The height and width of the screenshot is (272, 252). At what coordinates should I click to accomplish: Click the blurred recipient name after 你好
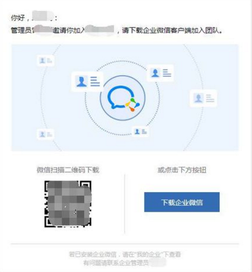(42, 16)
